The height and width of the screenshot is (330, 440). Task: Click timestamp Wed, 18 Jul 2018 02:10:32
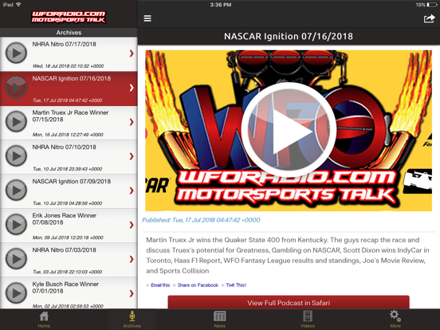pyautogui.click(x=69, y=66)
